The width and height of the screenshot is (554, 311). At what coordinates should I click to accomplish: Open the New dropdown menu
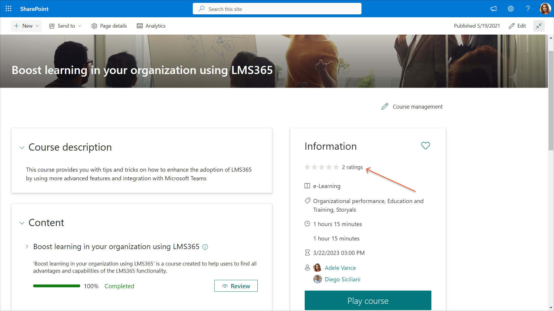27,26
